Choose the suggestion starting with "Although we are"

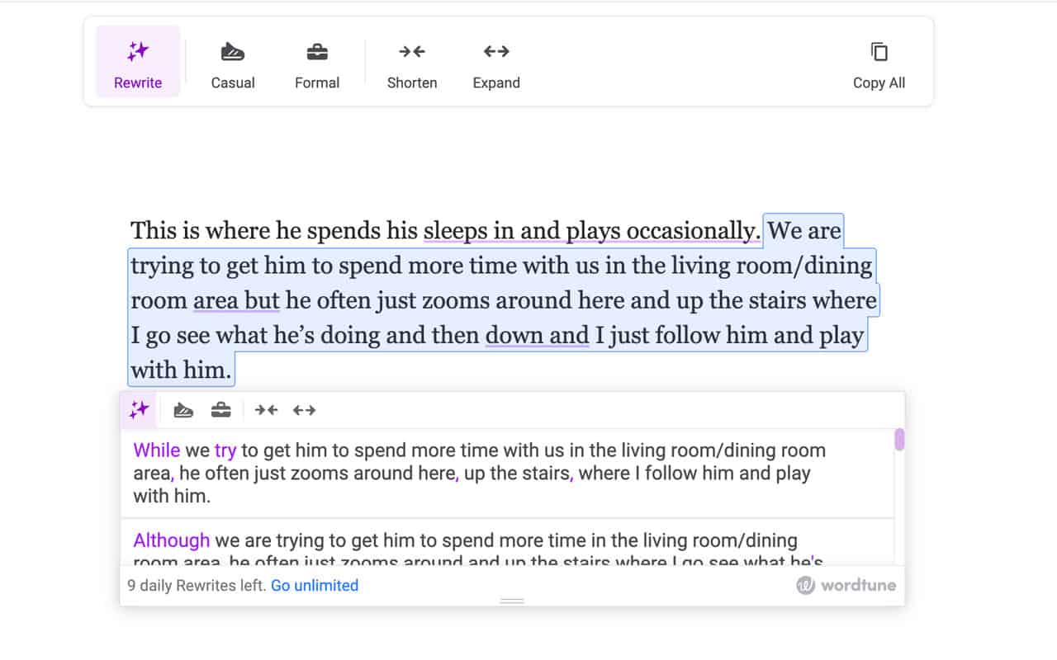pos(507,543)
